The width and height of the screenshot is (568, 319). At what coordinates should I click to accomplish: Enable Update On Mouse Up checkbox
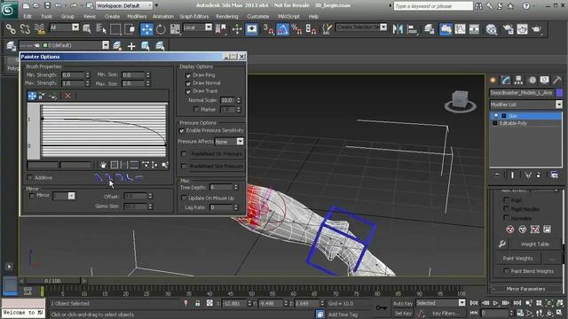pos(184,198)
